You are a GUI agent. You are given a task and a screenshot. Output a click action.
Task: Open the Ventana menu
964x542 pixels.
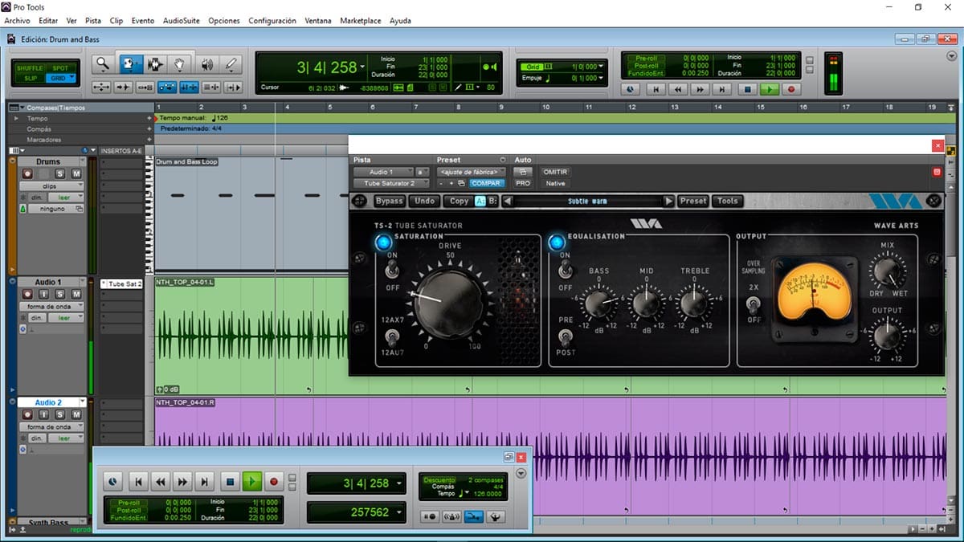318,21
